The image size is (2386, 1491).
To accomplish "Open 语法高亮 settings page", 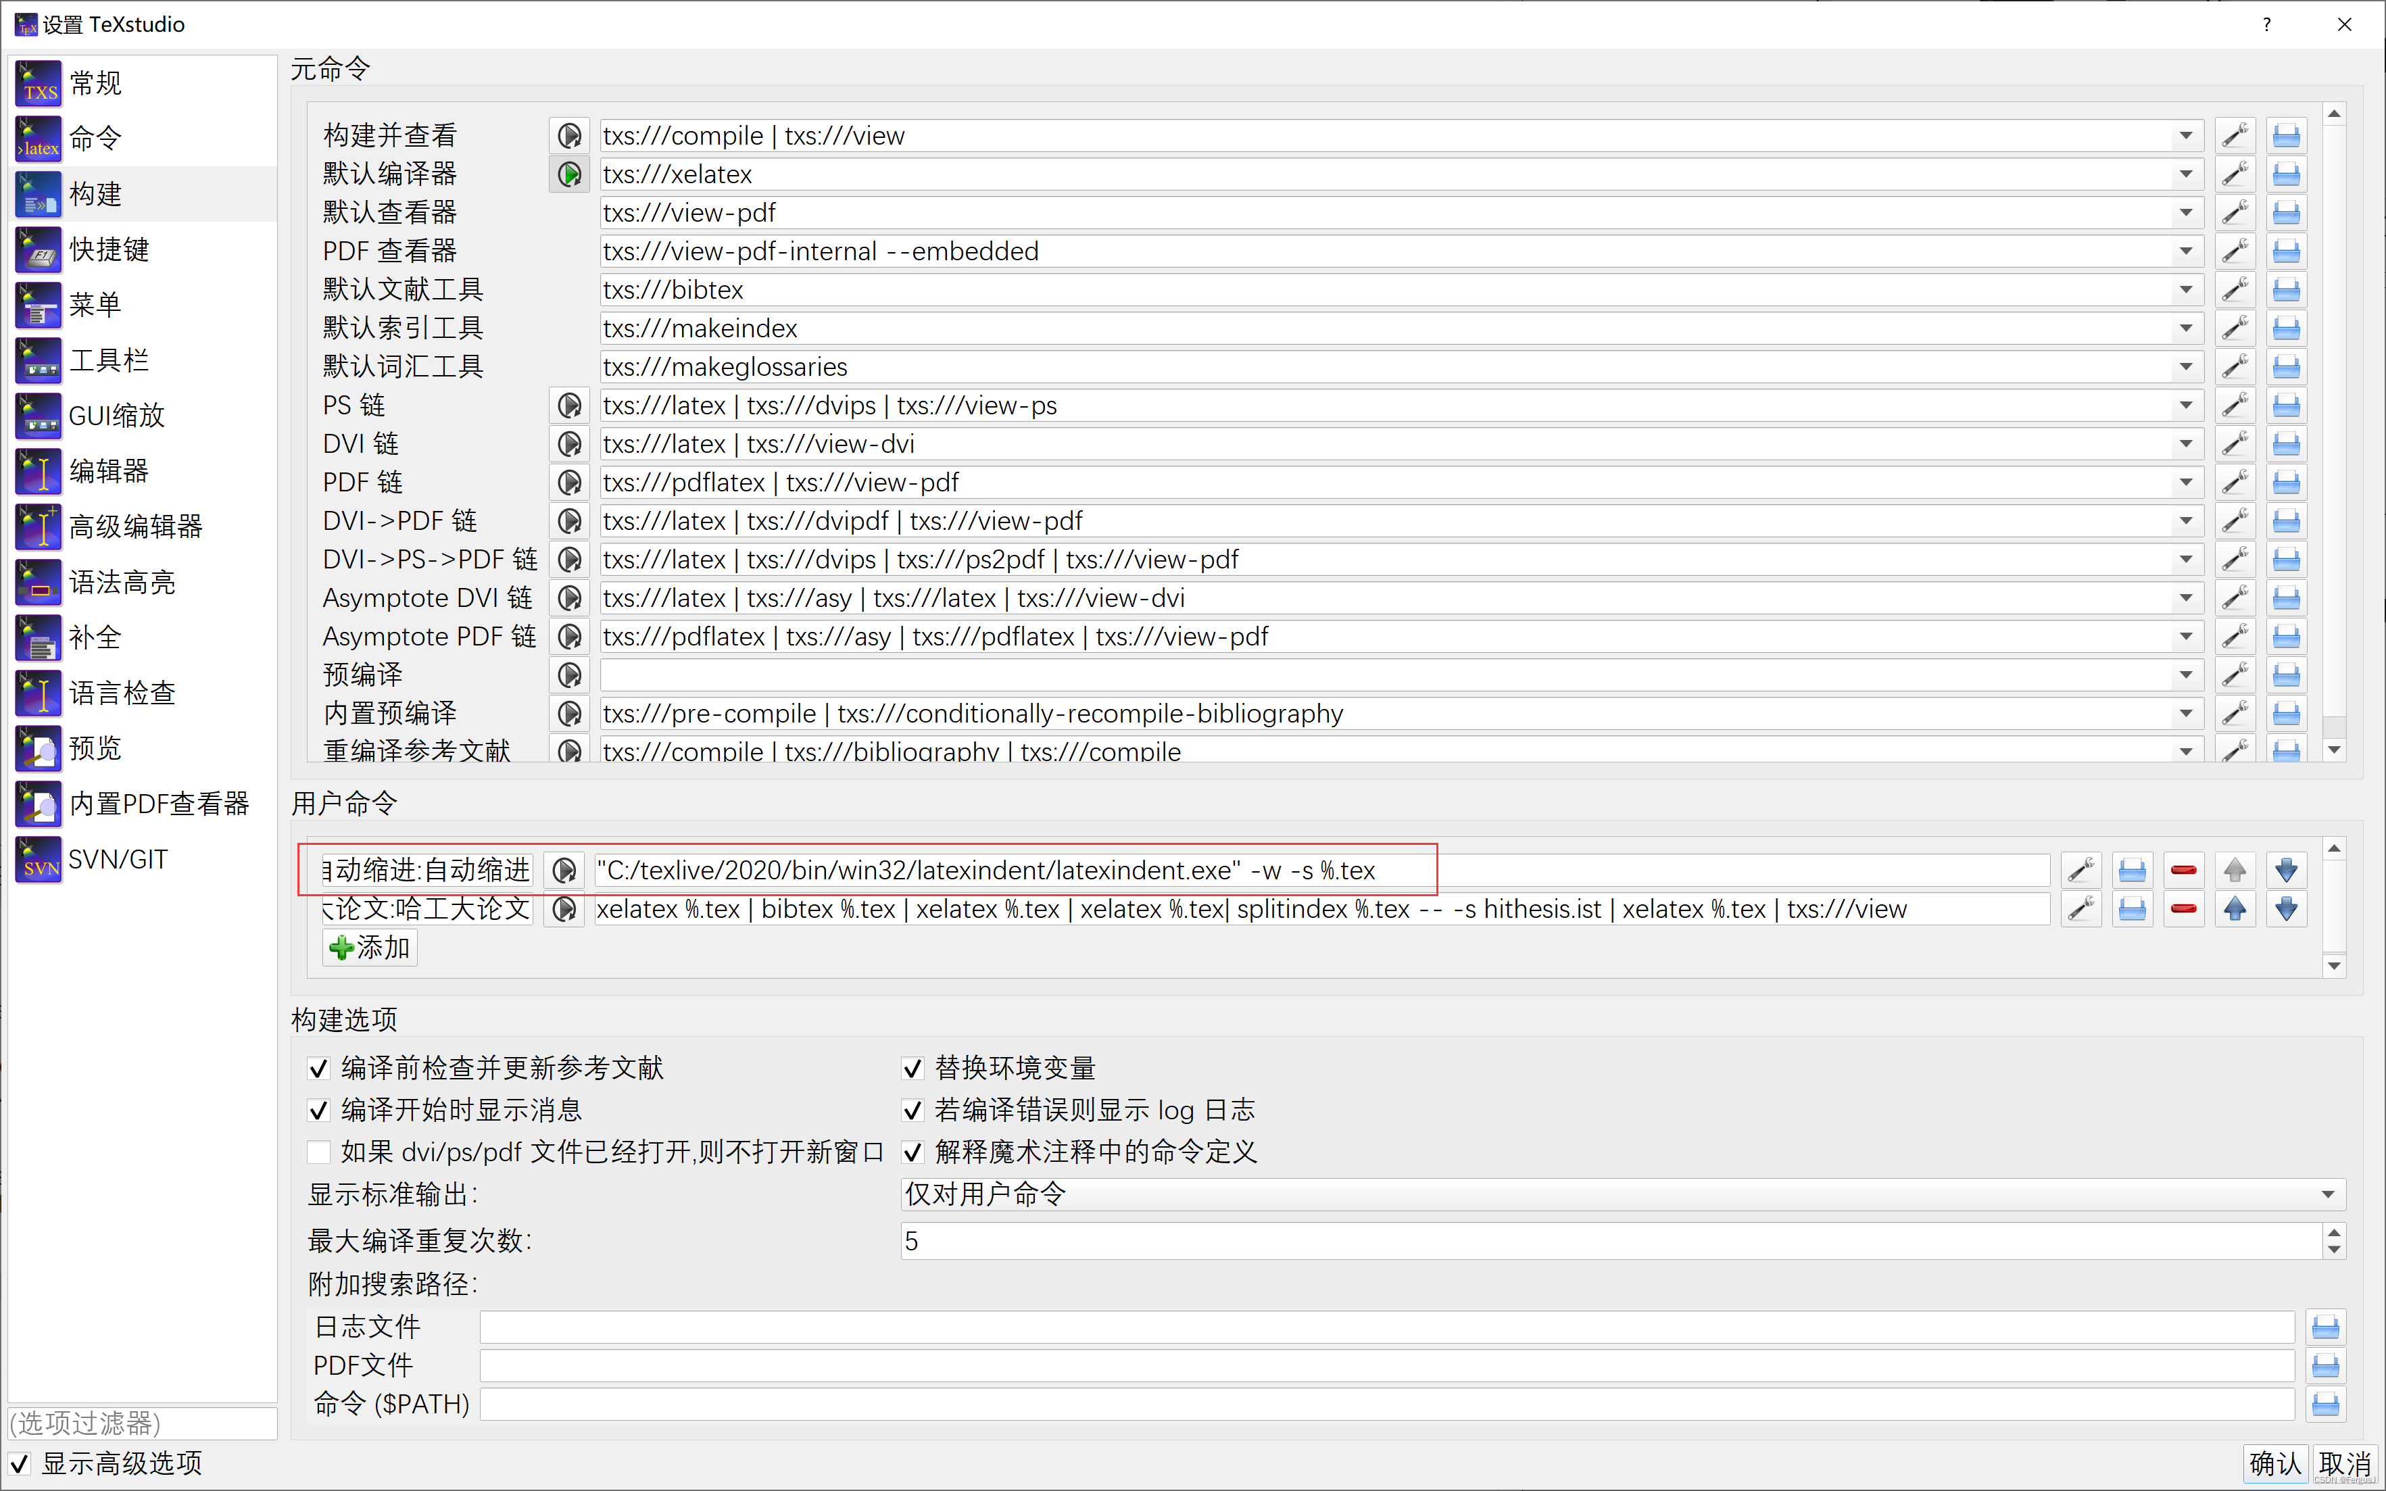I will pyautogui.click(x=121, y=582).
